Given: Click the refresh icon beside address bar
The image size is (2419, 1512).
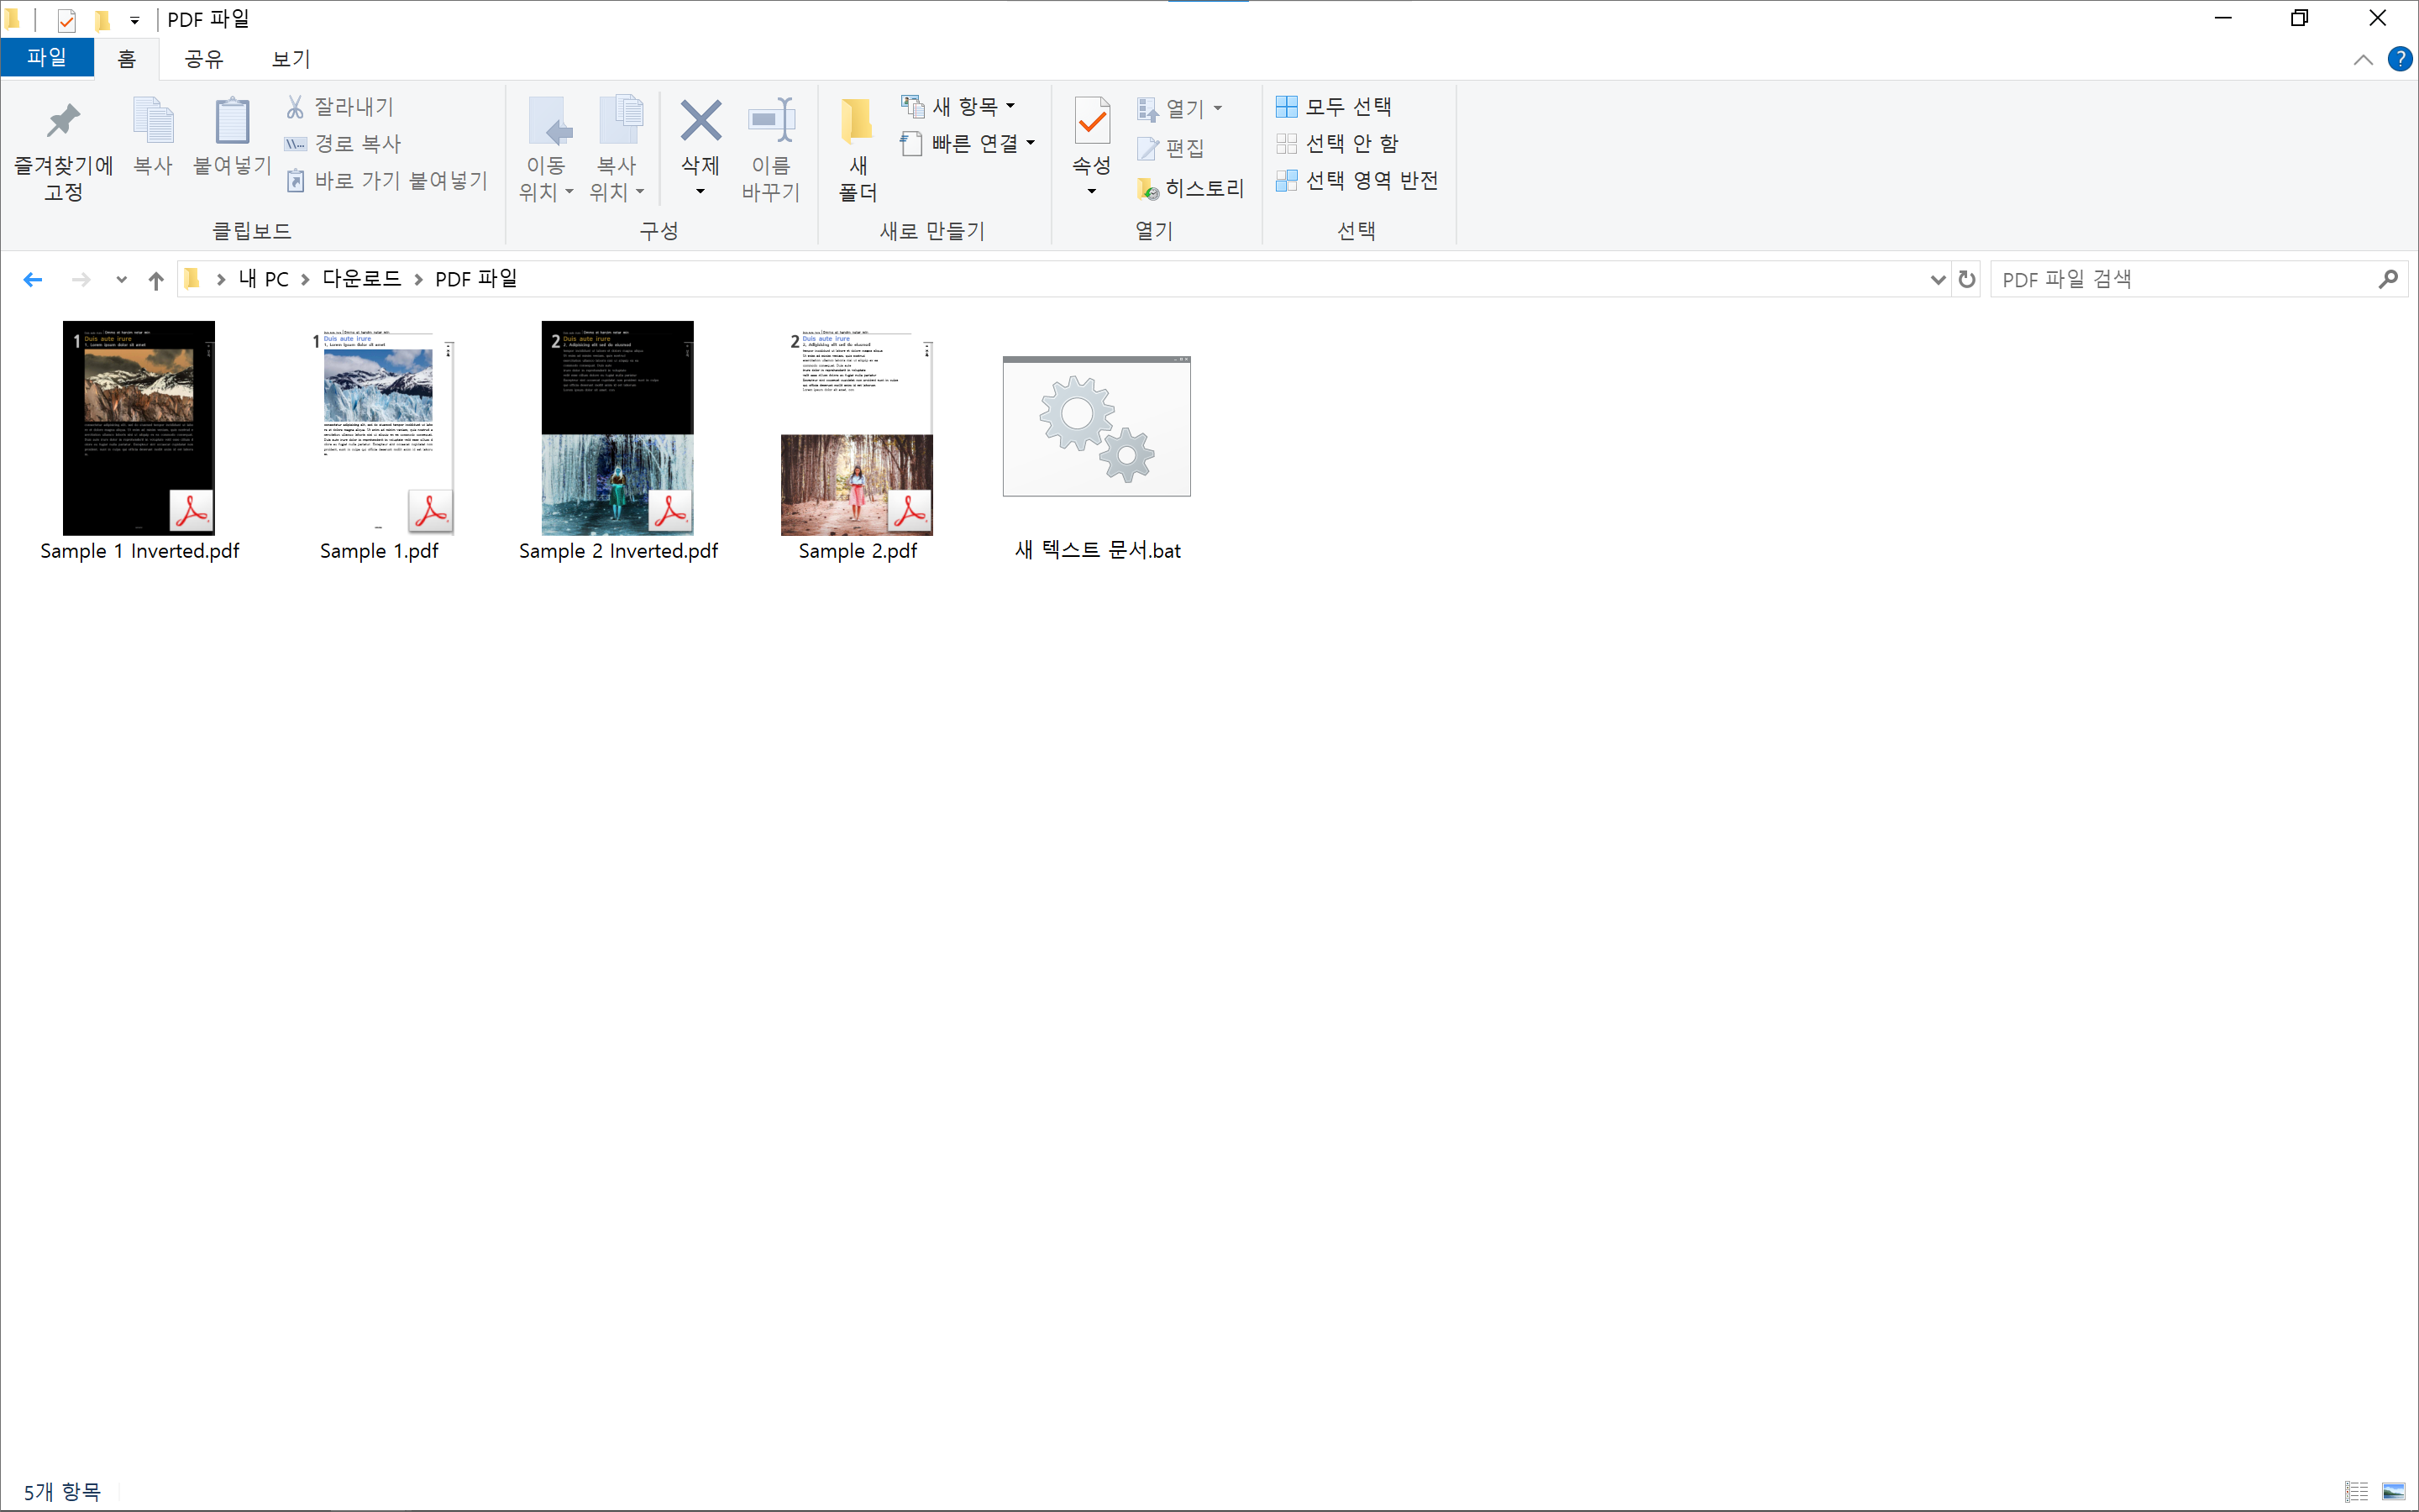Looking at the screenshot, I should (1966, 279).
